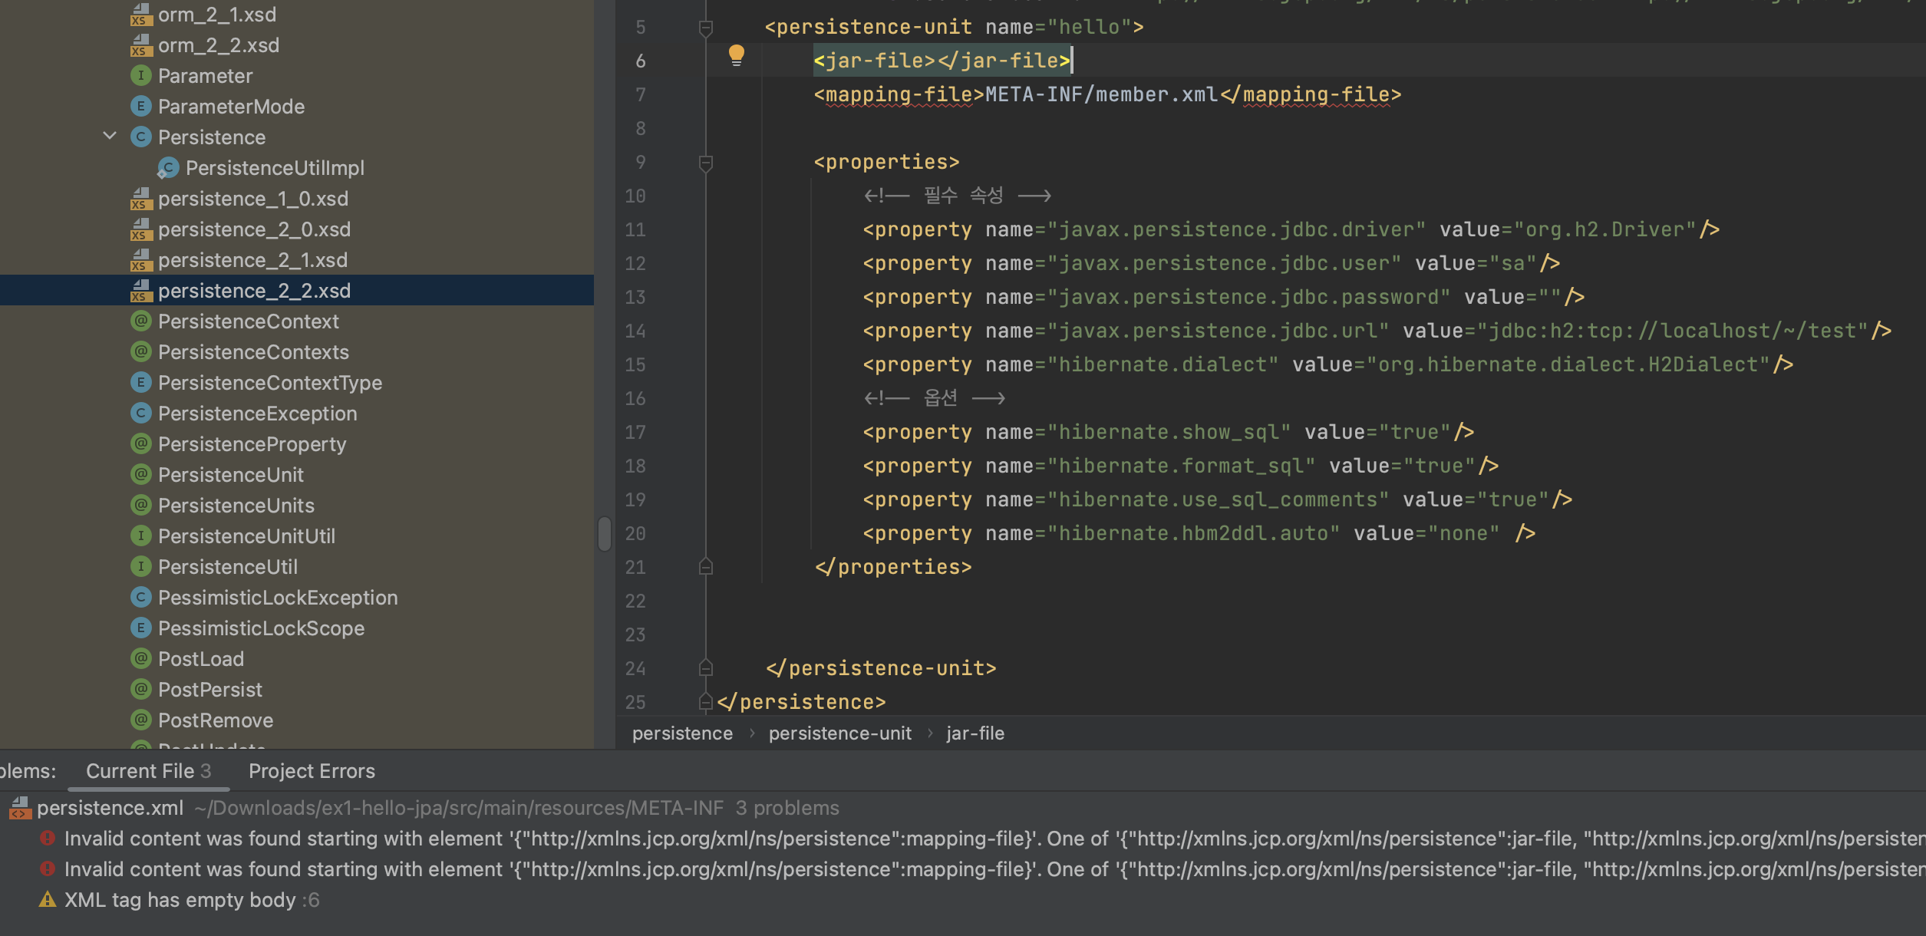Click the persistence_2_1.xsd file icon
This screenshot has width=1926, height=936.
click(x=140, y=260)
